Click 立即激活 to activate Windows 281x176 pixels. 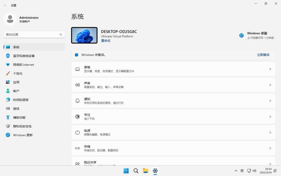(263, 55)
